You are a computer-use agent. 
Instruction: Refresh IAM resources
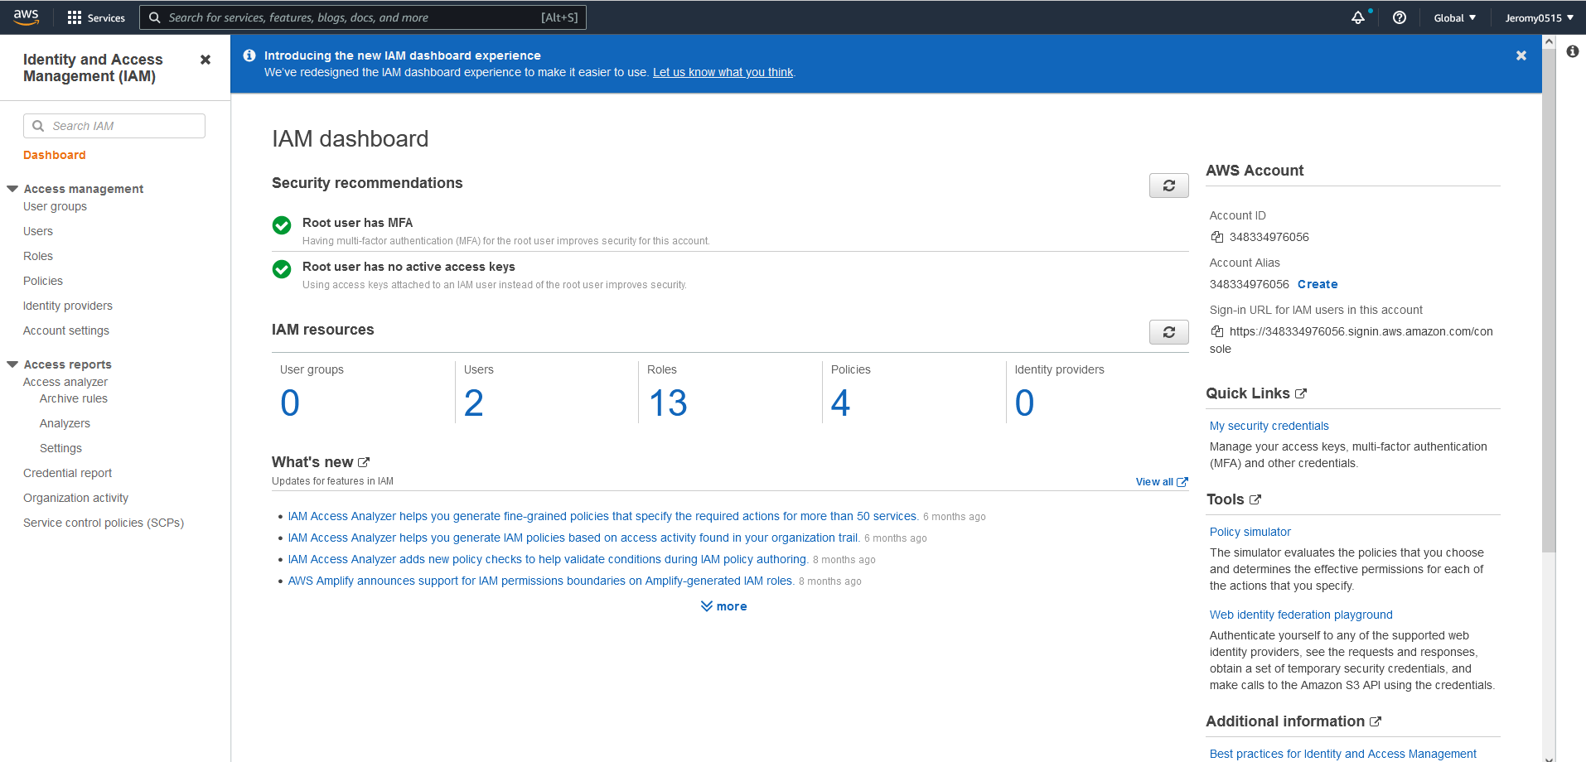pos(1169,332)
